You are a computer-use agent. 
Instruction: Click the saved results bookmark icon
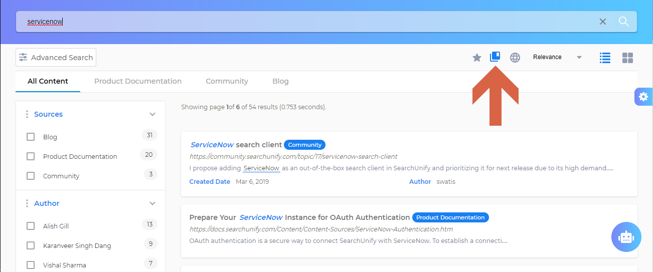click(495, 57)
